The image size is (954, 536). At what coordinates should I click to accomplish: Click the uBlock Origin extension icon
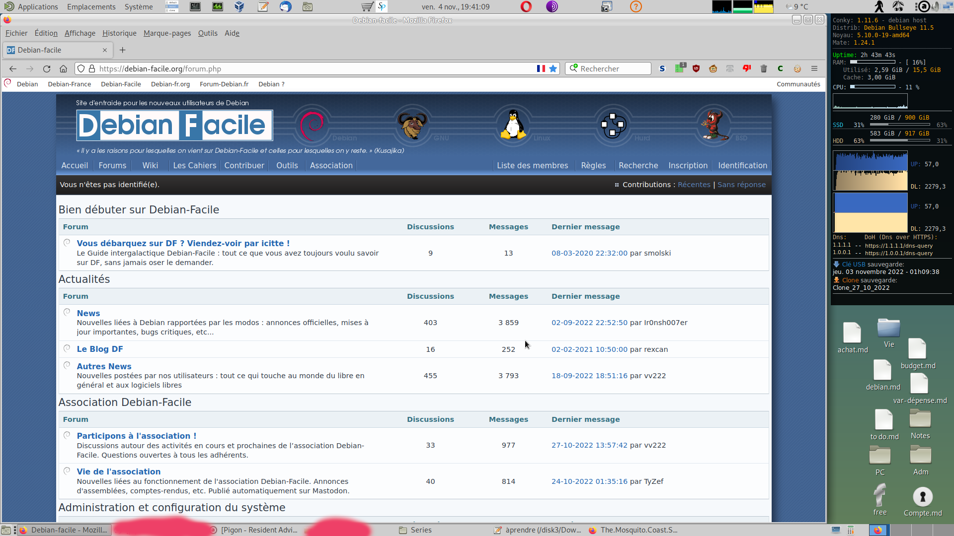tap(696, 68)
